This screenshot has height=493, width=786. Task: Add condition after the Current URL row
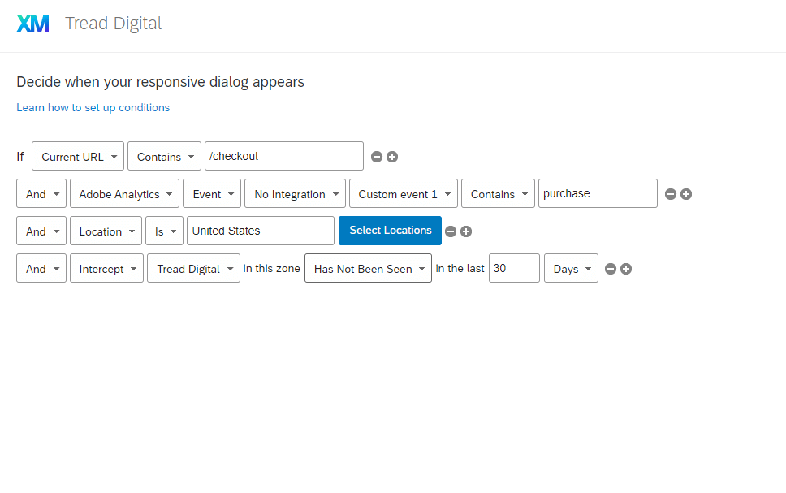point(392,157)
